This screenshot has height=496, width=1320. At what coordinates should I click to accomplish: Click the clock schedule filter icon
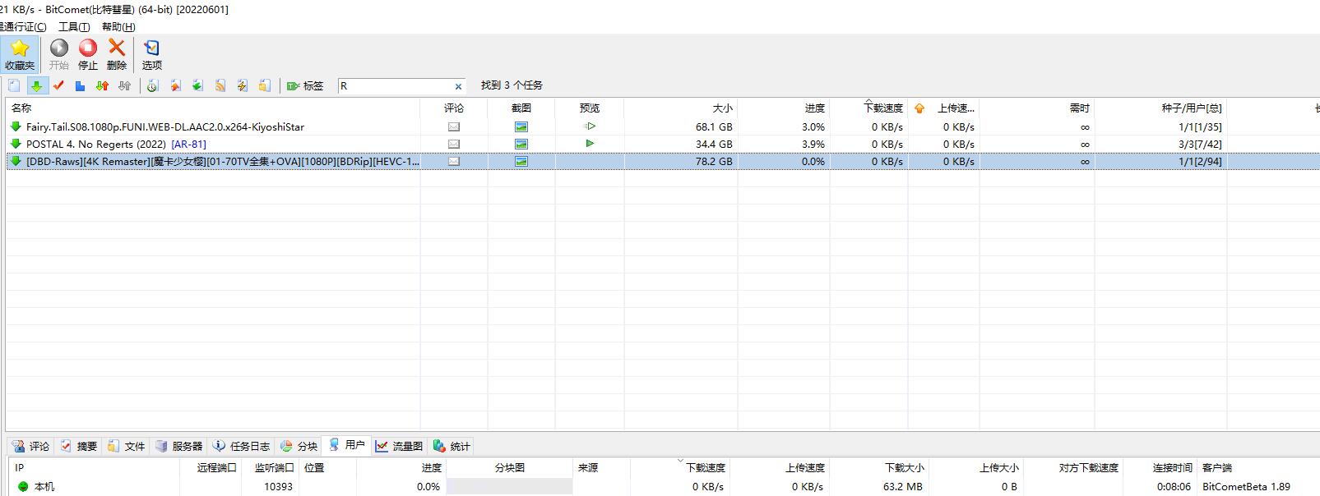[x=153, y=85]
